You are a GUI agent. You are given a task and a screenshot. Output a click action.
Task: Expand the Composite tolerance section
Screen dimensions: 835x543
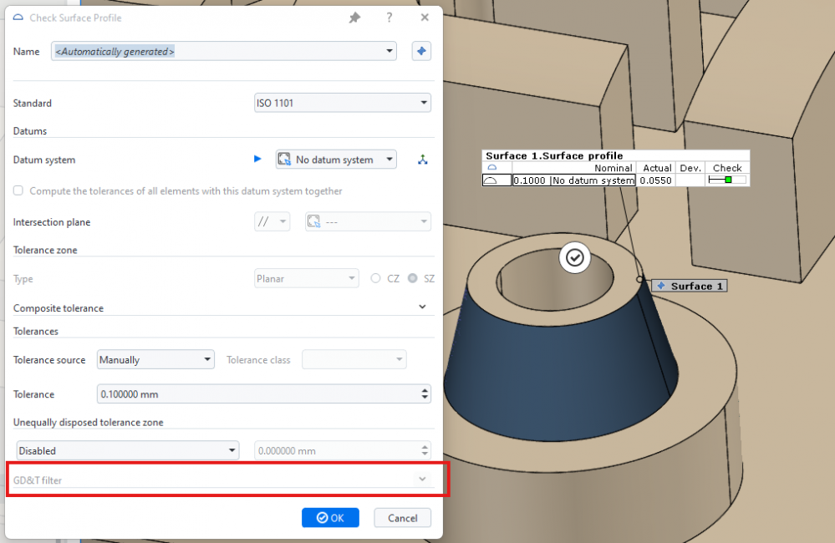click(422, 307)
